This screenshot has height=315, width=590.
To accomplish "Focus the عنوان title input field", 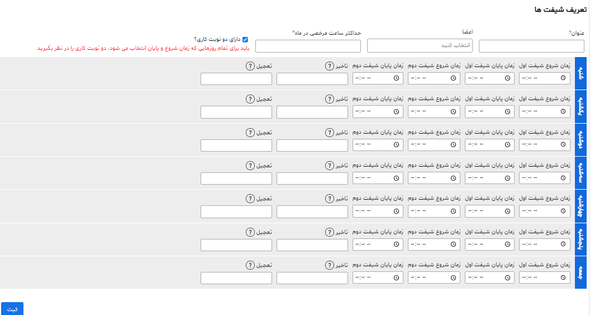I will (x=531, y=46).
